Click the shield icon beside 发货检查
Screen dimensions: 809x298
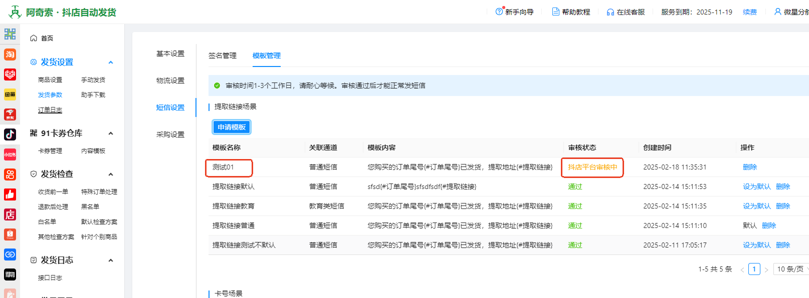pyautogui.click(x=34, y=174)
